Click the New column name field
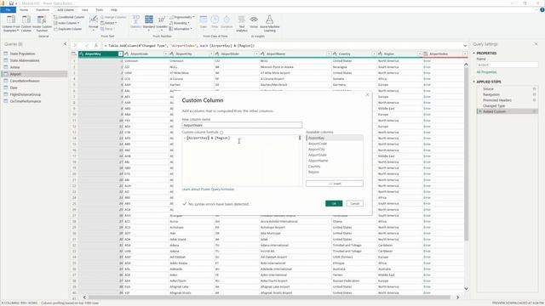 242,125
